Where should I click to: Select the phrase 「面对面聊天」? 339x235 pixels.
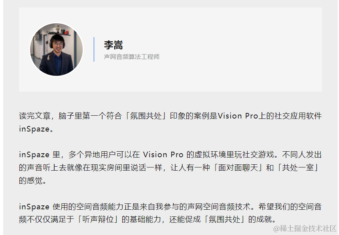tap(238, 168)
